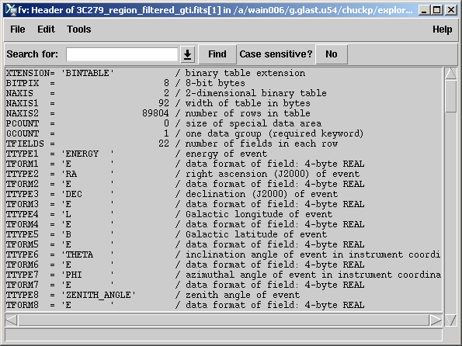Select the NAXIS2 header line
The image size is (462, 346).
[x=224, y=113]
